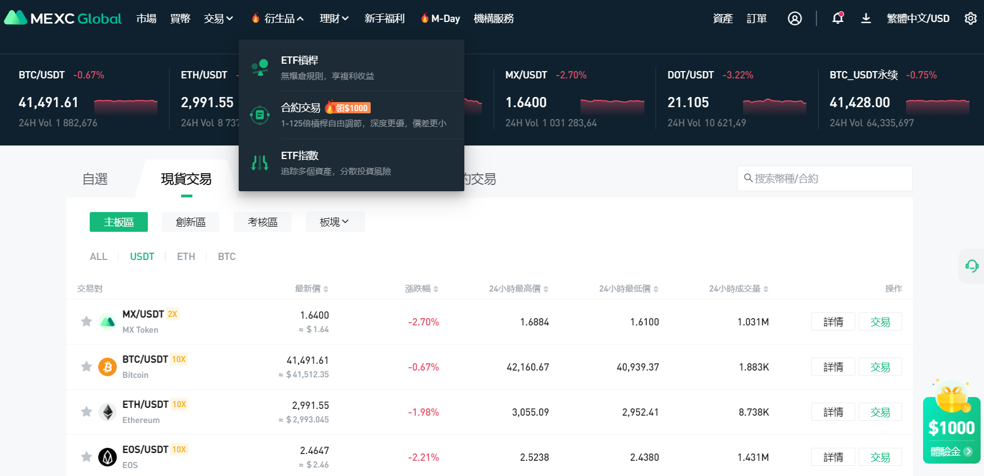Open 訂單 in the header
The height and width of the screenshot is (476, 984).
tap(757, 19)
